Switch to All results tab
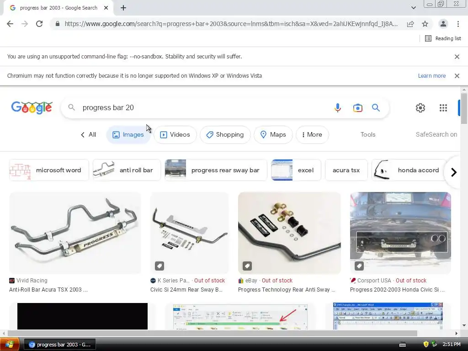The image size is (468, 351). pyautogui.click(x=88, y=135)
